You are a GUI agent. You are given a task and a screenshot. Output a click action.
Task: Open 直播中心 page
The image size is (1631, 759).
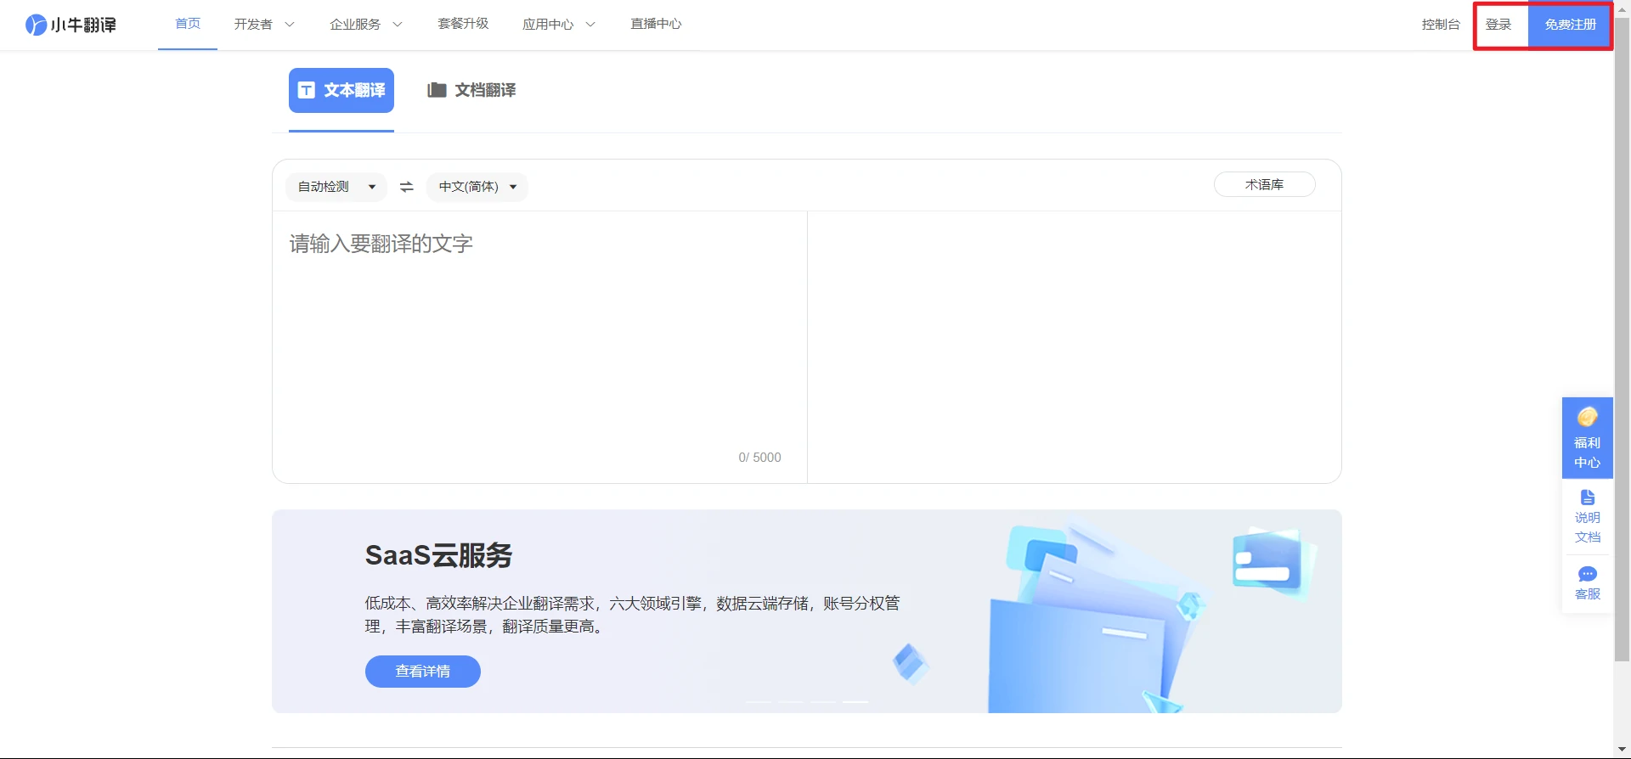[x=656, y=24]
